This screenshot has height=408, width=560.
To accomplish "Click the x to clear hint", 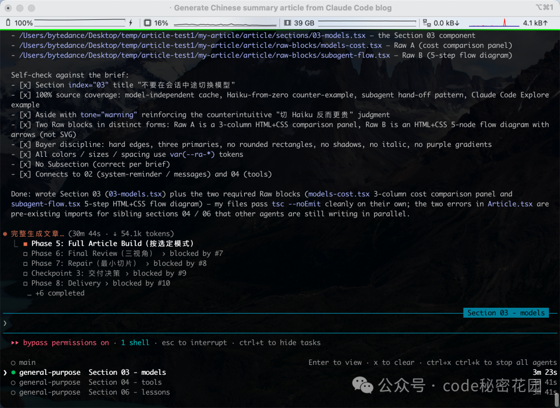I will [394, 363].
